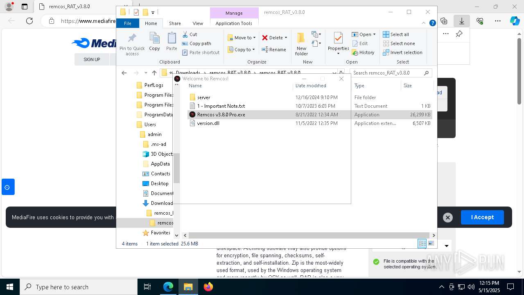
Task: Click navigation pane scroll down arrow
Action: (177, 235)
